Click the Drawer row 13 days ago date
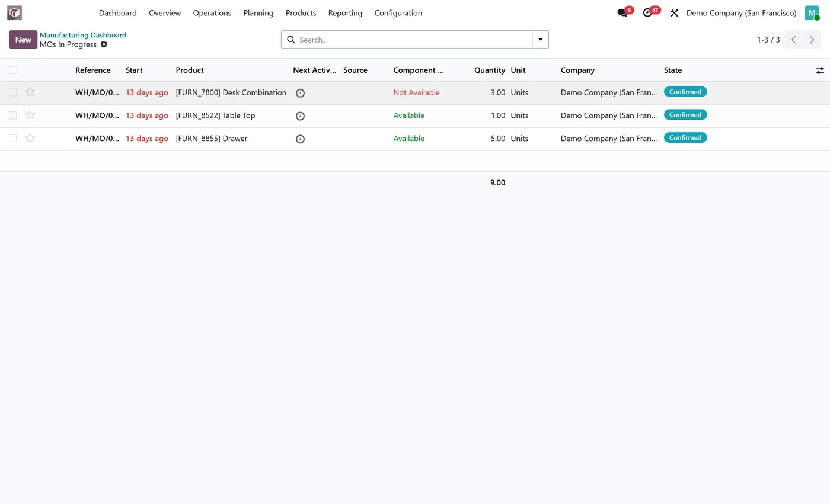 coord(147,139)
